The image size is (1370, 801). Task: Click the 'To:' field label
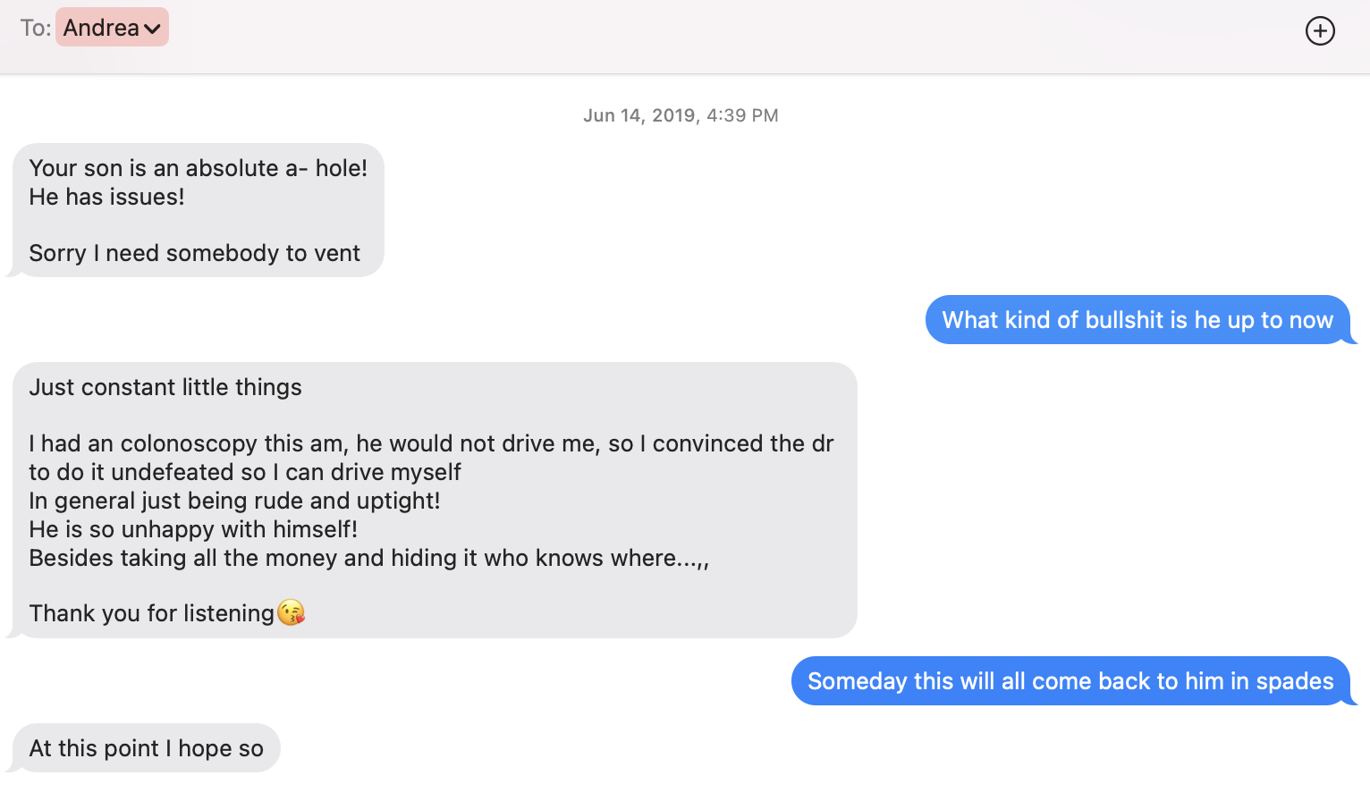[x=35, y=28]
